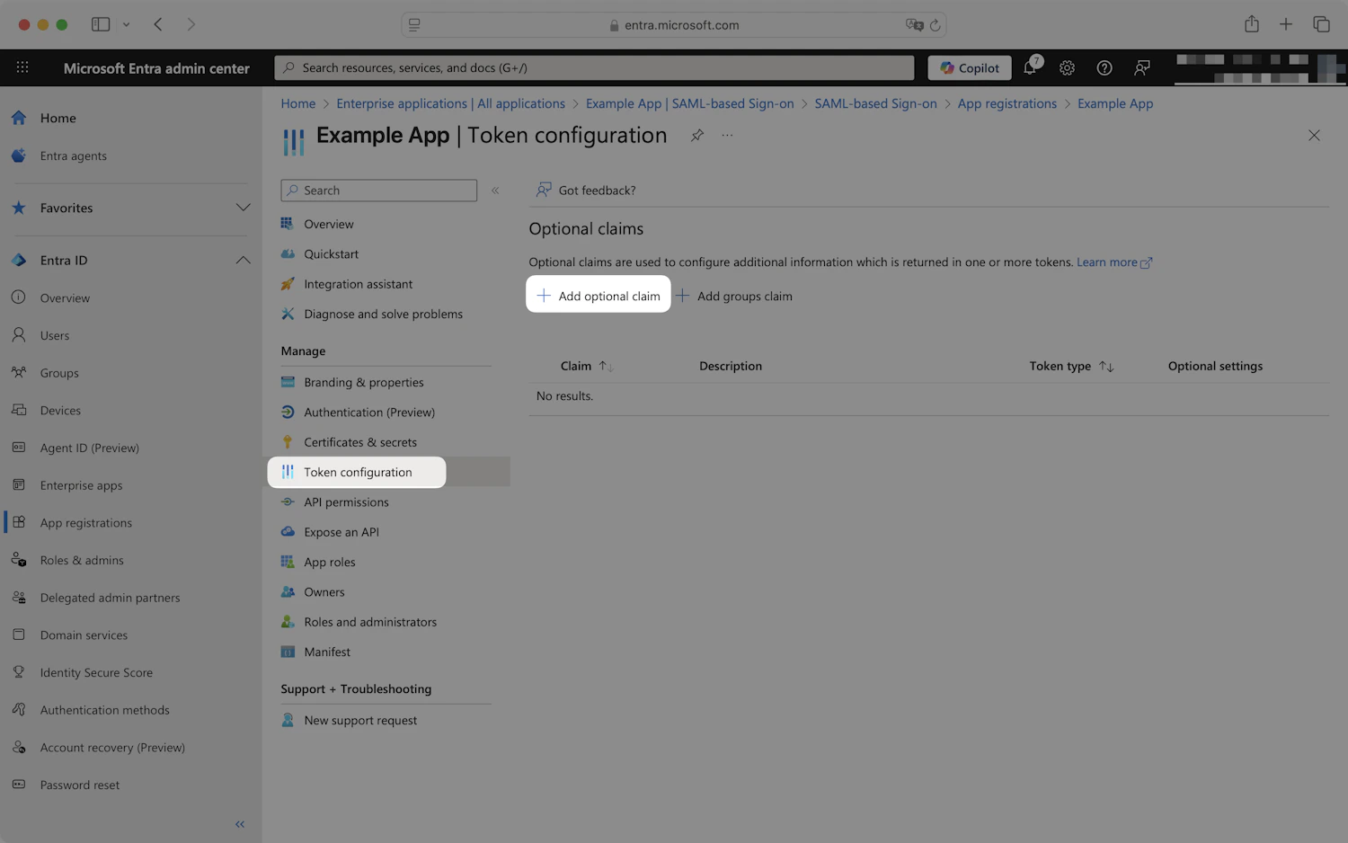Viewport: 1348px width, 843px height.
Task: Click the Authentication methods icon
Action: point(18,709)
